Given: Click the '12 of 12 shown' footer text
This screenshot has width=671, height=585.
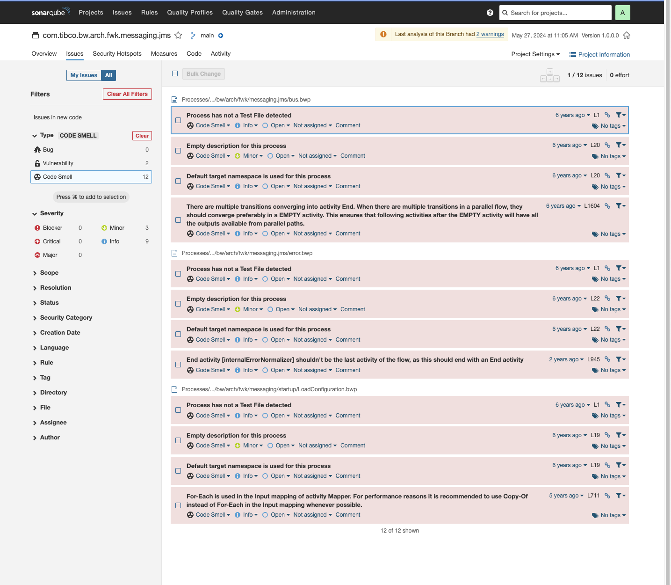Looking at the screenshot, I should click(400, 531).
